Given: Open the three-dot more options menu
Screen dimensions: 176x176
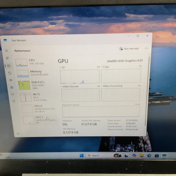Looking at the screenshot, I should click(146, 48).
